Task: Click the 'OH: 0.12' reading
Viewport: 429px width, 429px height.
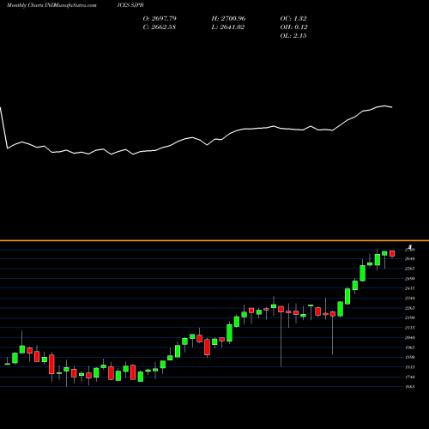Action: click(x=293, y=27)
